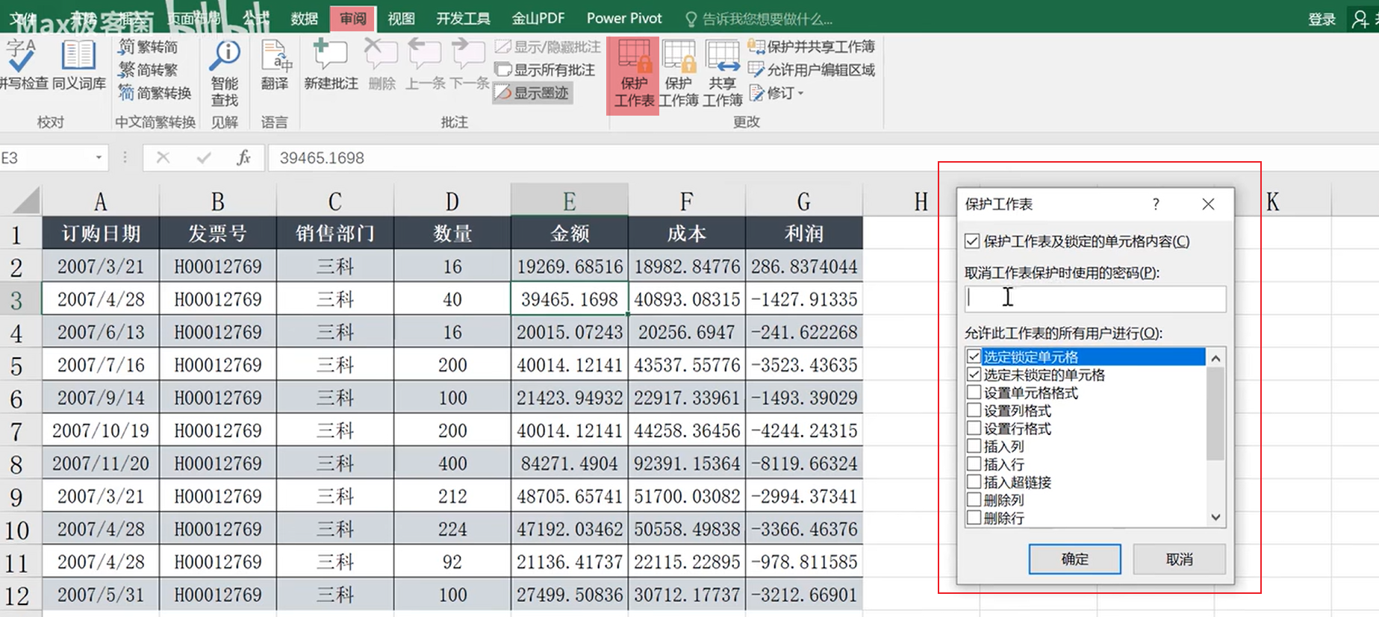The height and width of the screenshot is (617, 1379).
Task: Enable 设置单元格格式 checkbox
Action: point(974,392)
